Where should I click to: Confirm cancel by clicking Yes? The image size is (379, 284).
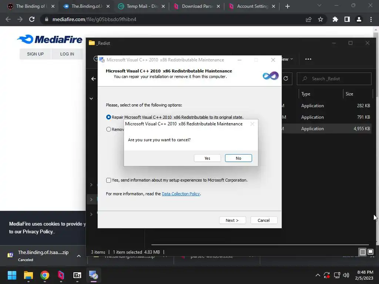point(207,158)
